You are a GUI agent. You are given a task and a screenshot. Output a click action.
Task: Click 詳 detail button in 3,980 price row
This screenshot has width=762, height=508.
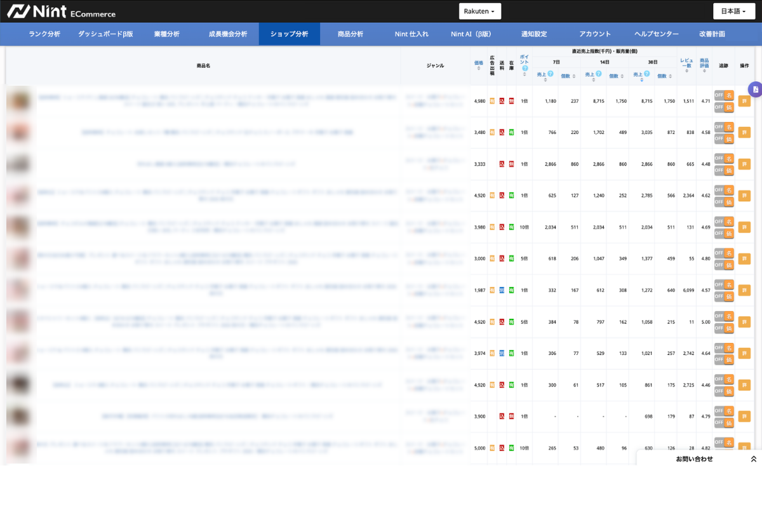744,227
